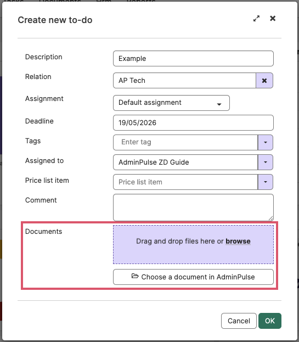Edit the Description field containing Example
299x342 pixels.
(x=193, y=58)
